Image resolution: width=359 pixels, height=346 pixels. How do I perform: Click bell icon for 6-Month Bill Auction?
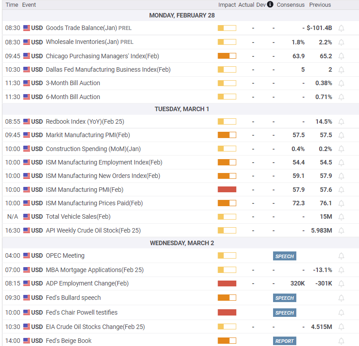341,97
